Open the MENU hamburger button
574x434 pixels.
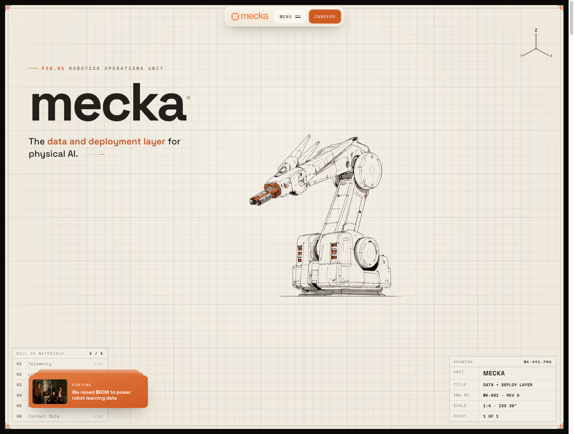point(290,17)
